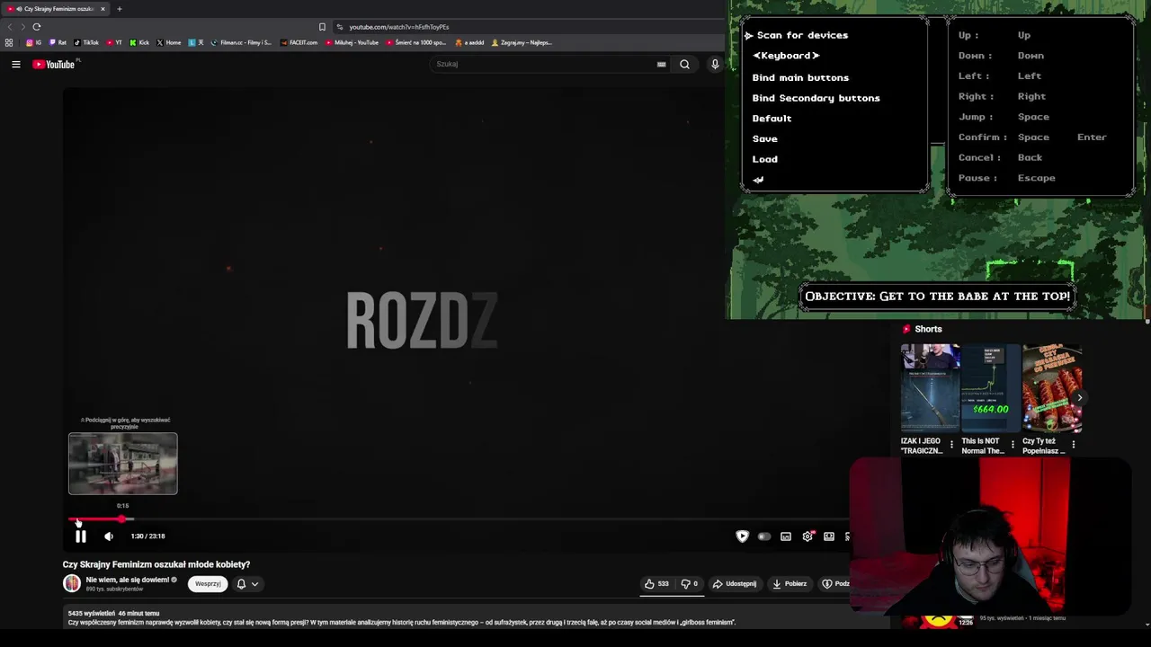Mute the video volume speaker icon
Image resolution: width=1151 pixels, height=647 pixels.
coord(109,536)
